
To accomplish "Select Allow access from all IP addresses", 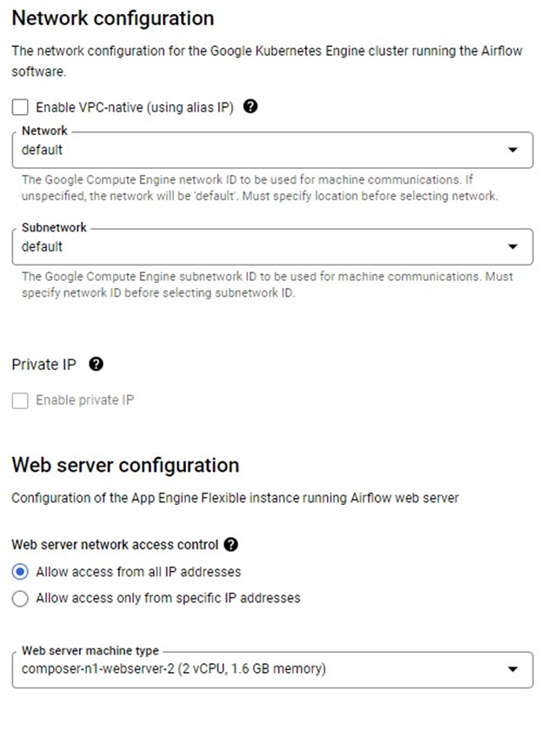I will pos(20,572).
